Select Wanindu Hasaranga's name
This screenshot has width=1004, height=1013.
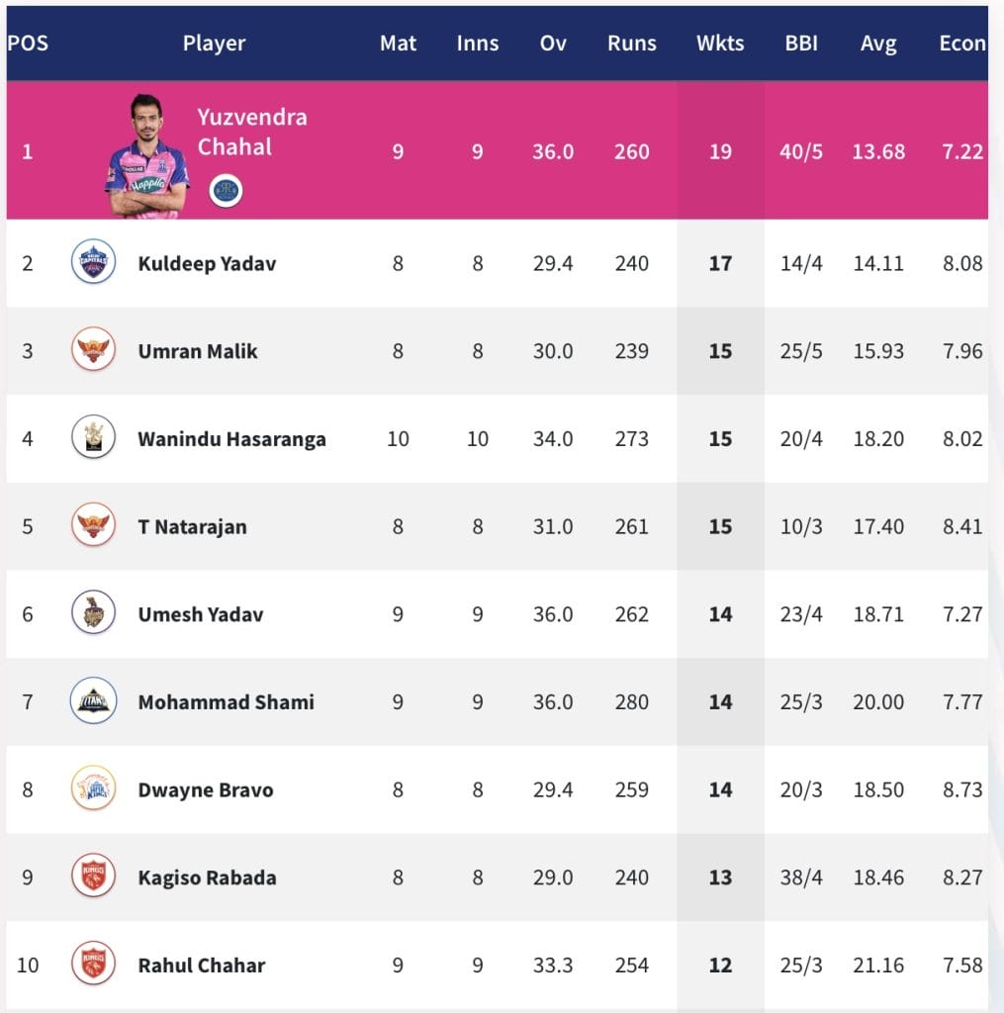(x=231, y=439)
